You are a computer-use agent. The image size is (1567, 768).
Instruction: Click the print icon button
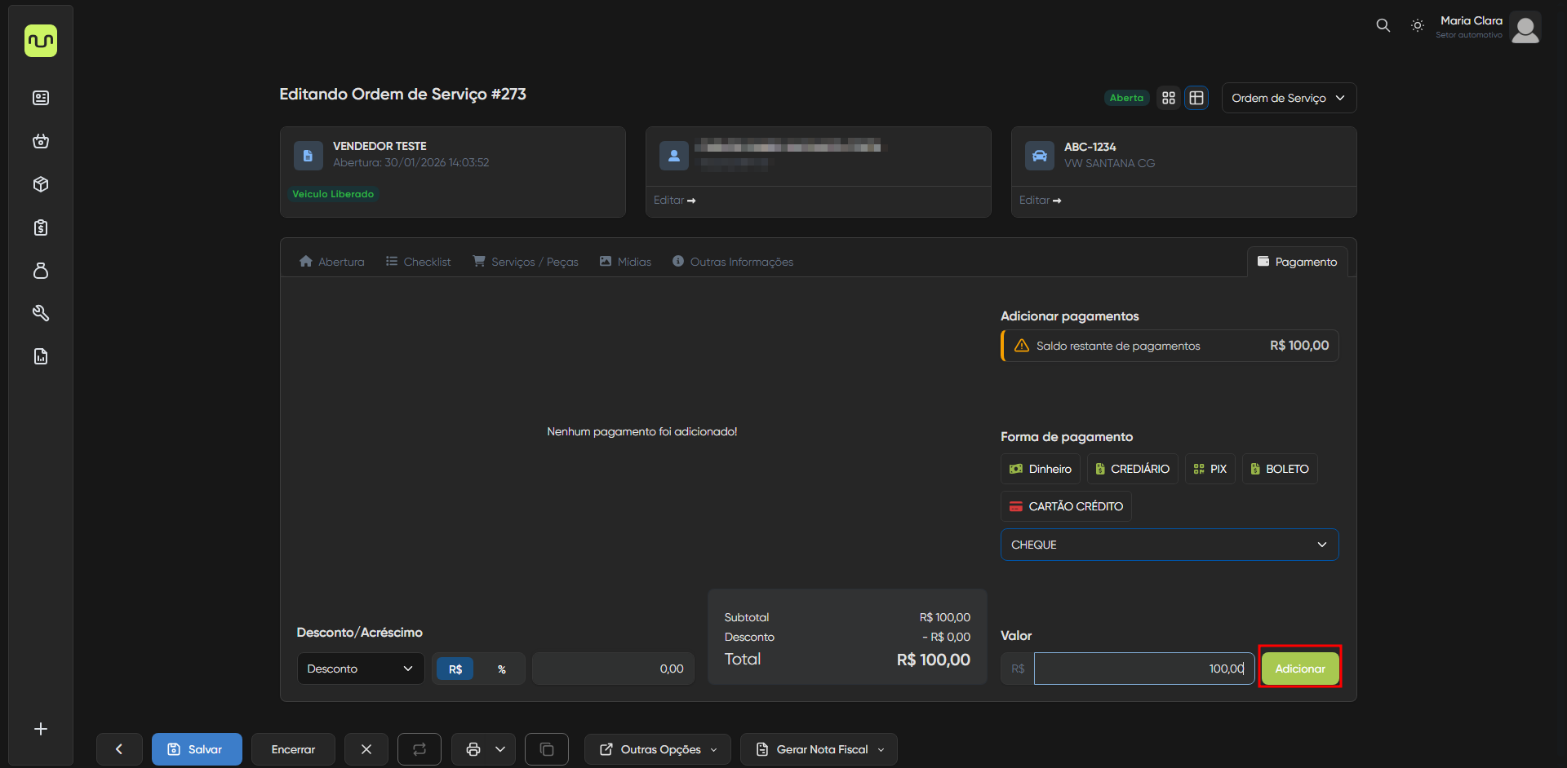coord(473,749)
